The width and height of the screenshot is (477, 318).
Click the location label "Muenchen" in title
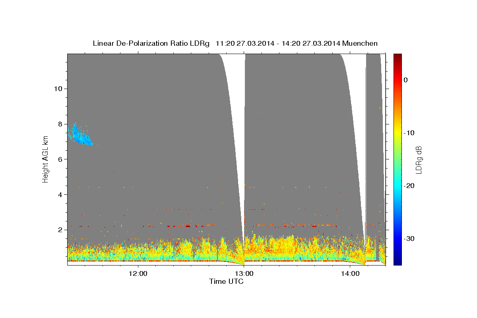(x=359, y=43)
